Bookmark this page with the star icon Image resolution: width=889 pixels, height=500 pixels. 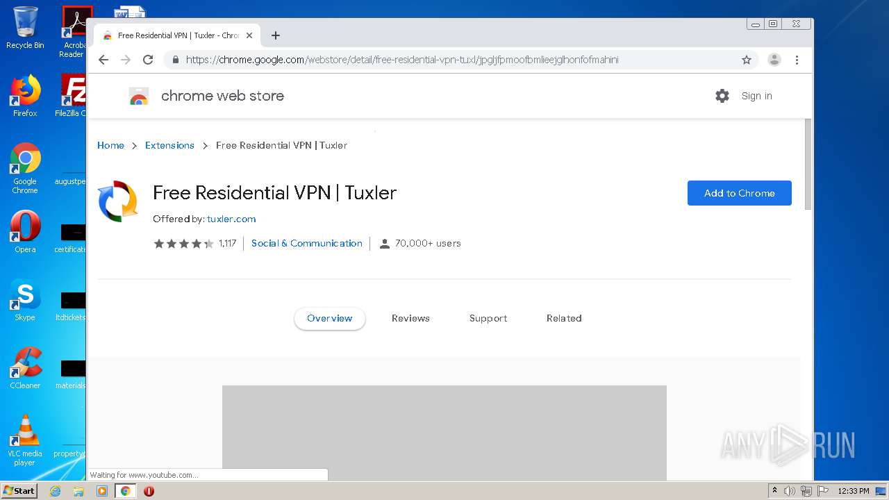pos(747,60)
